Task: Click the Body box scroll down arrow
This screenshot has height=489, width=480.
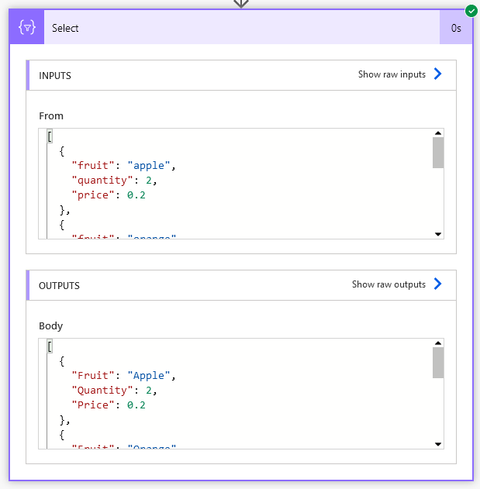Action: 438,443
